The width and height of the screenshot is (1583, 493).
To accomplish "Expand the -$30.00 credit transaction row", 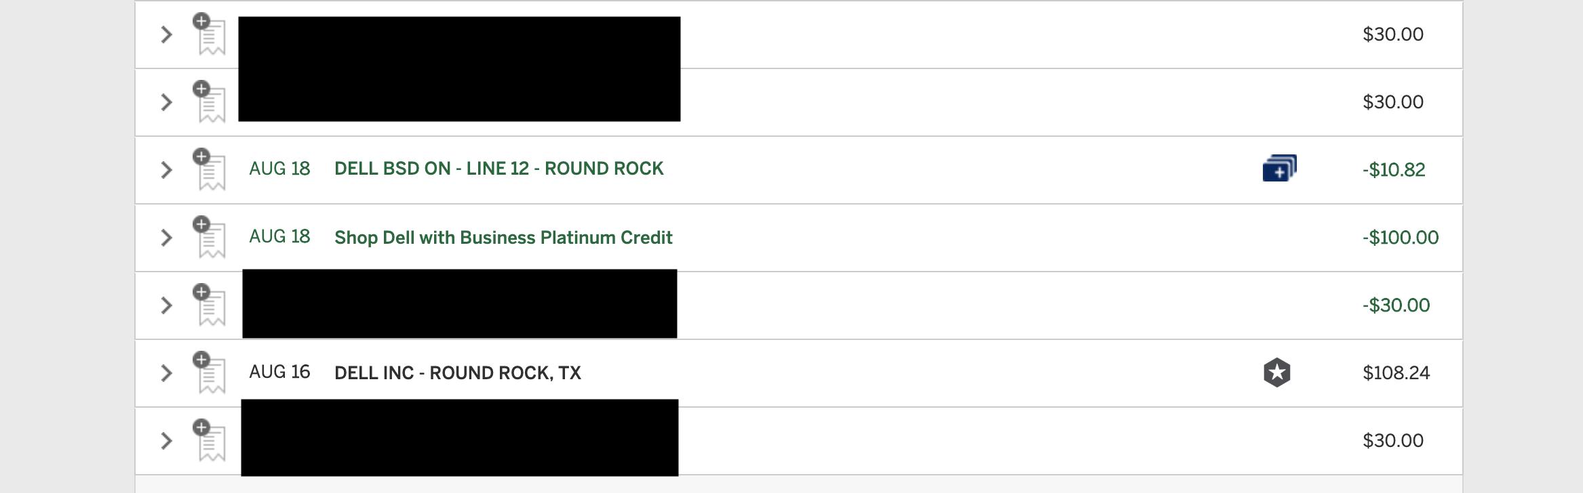I will (166, 305).
